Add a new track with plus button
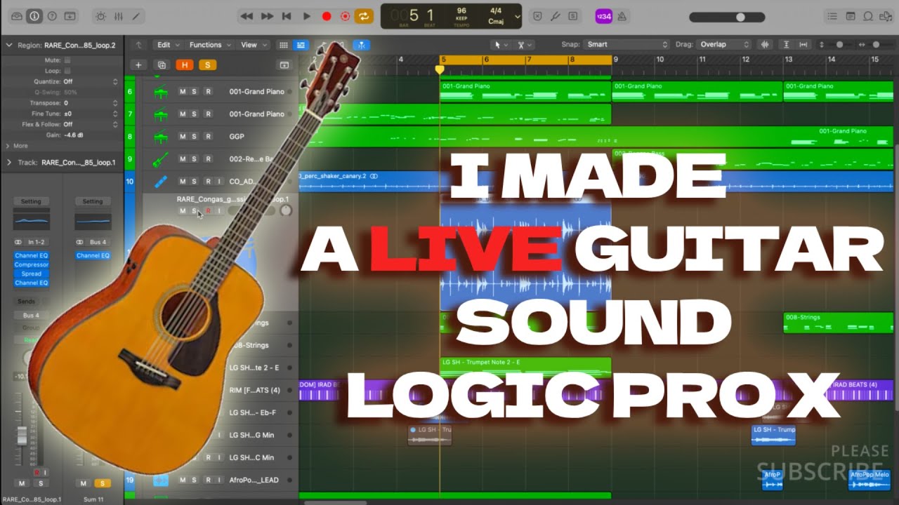Image resolution: width=899 pixels, height=505 pixels. (138, 65)
